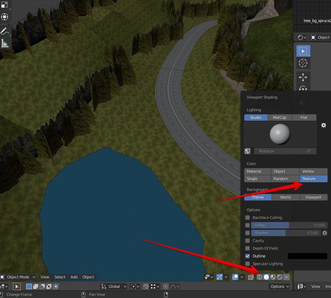Open image editor type dropdown
Image resolution: width=331 pixels, height=298 pixels.
point(302,286)
